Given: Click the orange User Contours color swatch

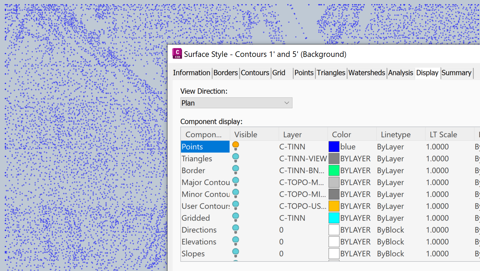Looking at the screenshot, I should click(334, 206).
